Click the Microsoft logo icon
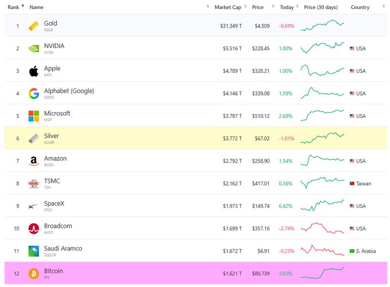The width and height of the screenshot is (390, 287). point(34,116)
